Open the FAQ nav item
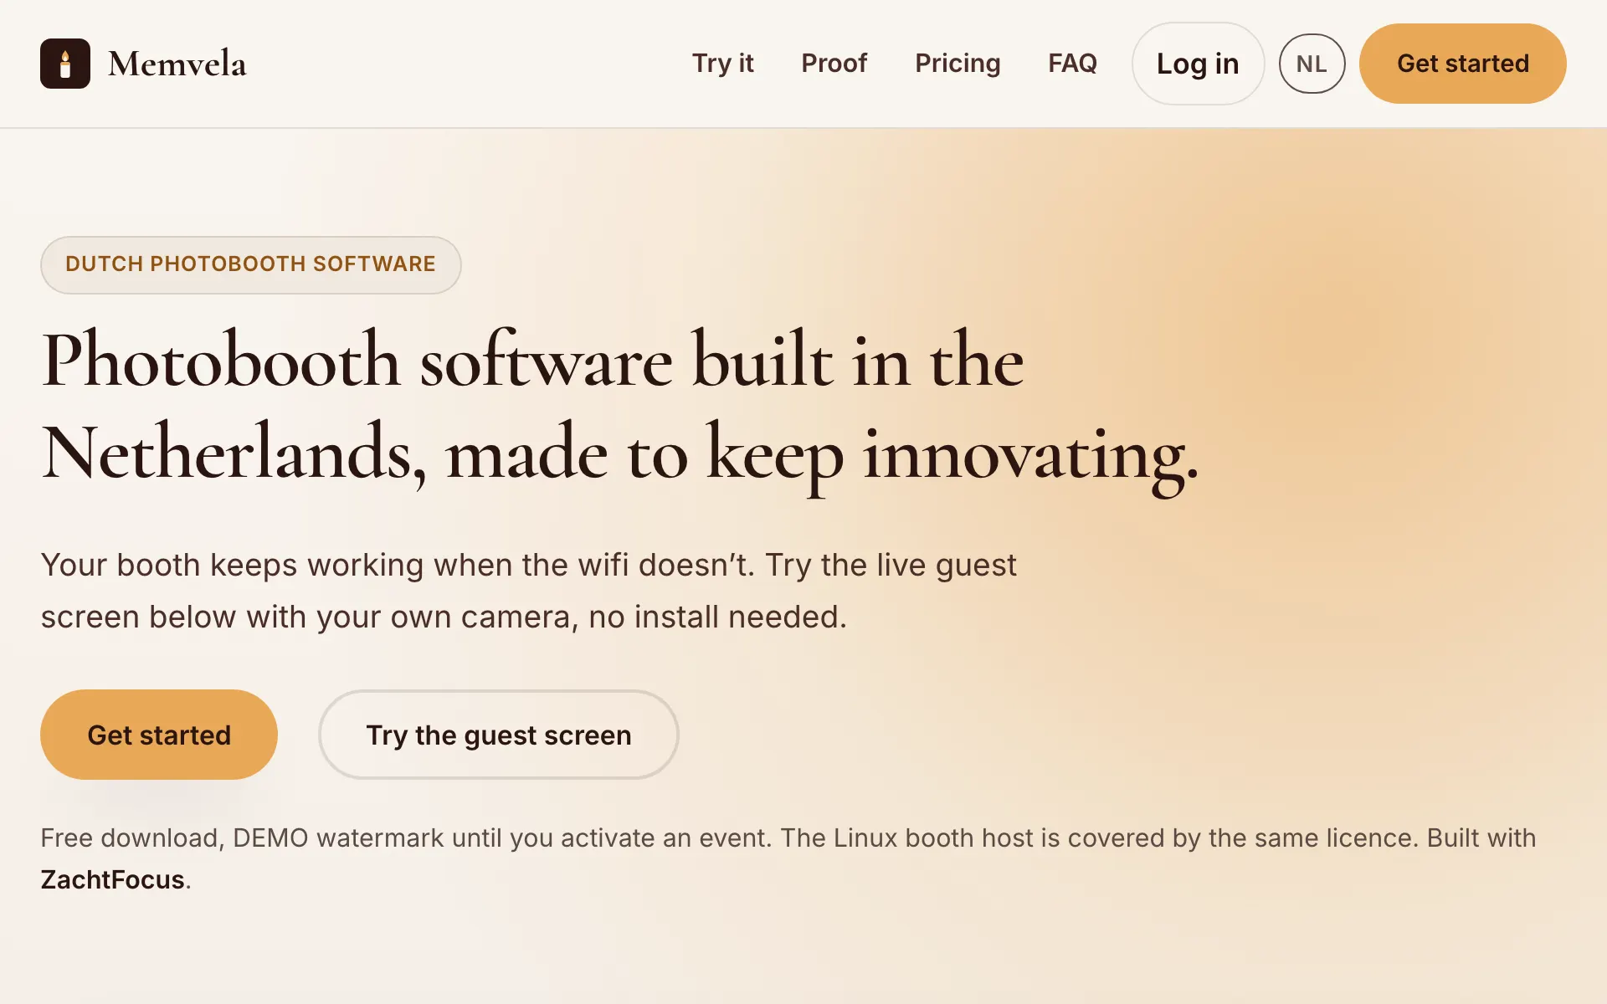Image resolution: width=1607 pixels, height=1004 pixels. (1072, 64)
